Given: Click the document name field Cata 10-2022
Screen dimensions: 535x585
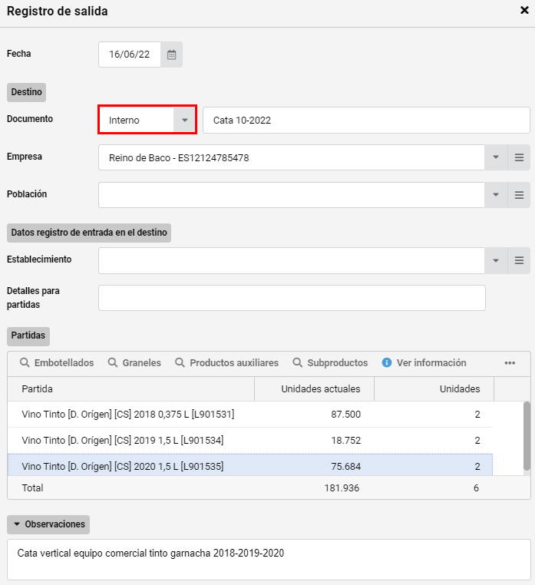Looking at the screenshot, I should [x=366, y=120].
